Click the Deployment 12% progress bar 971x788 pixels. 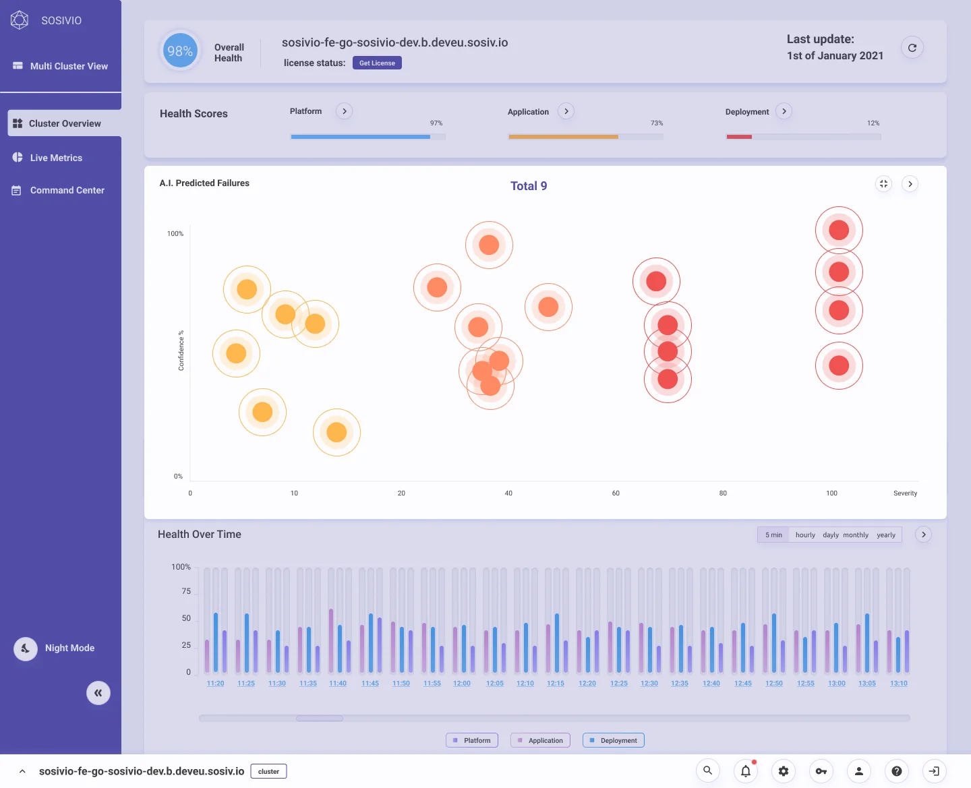pos(804,137)
